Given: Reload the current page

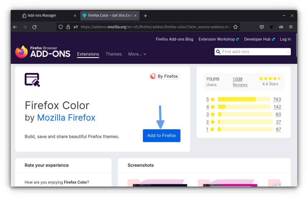Looking at the screenshot, I should pos(34,27).
